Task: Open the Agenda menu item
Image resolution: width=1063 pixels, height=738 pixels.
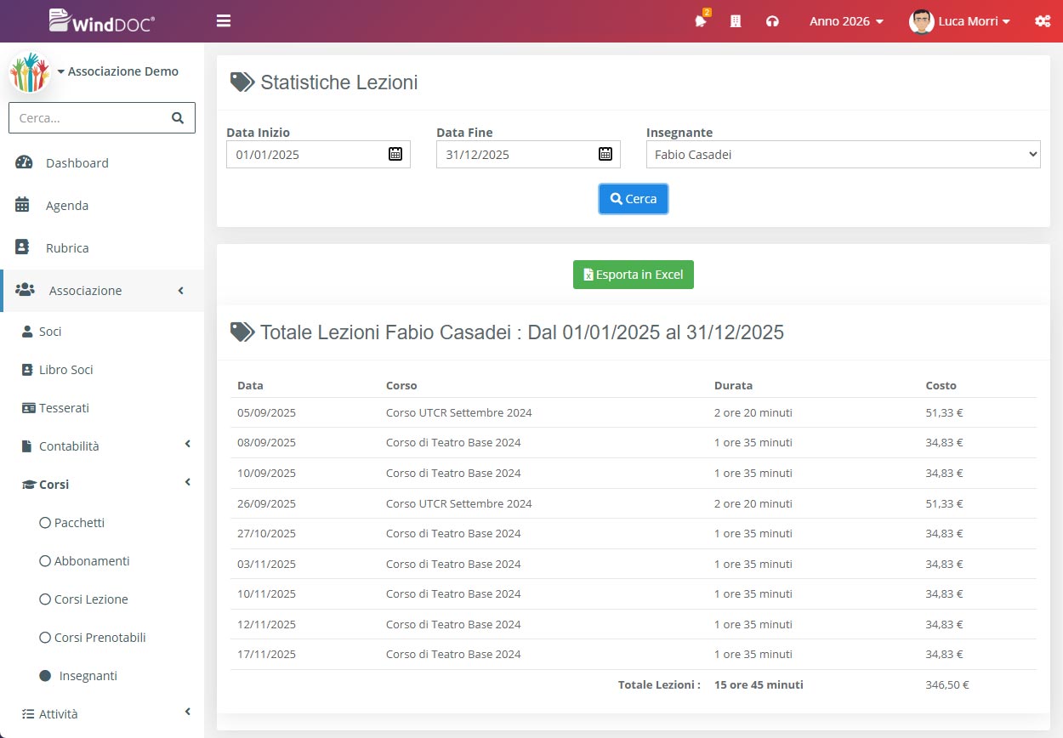Action: click(x=66, y=206)
